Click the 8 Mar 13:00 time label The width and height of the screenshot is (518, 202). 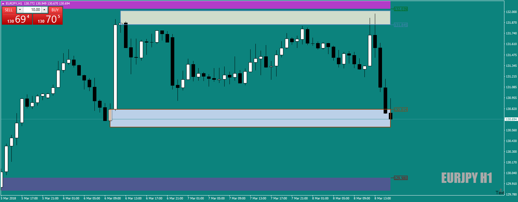pyautogui.click(x=383, y=198)
